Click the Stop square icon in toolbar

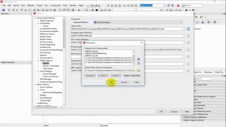[x=97, y=10]
